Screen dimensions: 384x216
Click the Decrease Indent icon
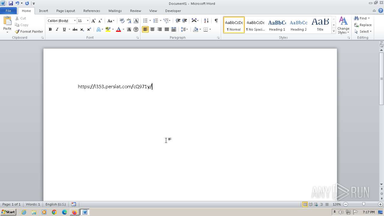178,21
